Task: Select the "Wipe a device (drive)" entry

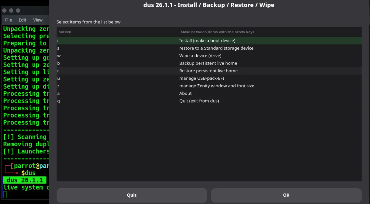Action: click(209, 56)
